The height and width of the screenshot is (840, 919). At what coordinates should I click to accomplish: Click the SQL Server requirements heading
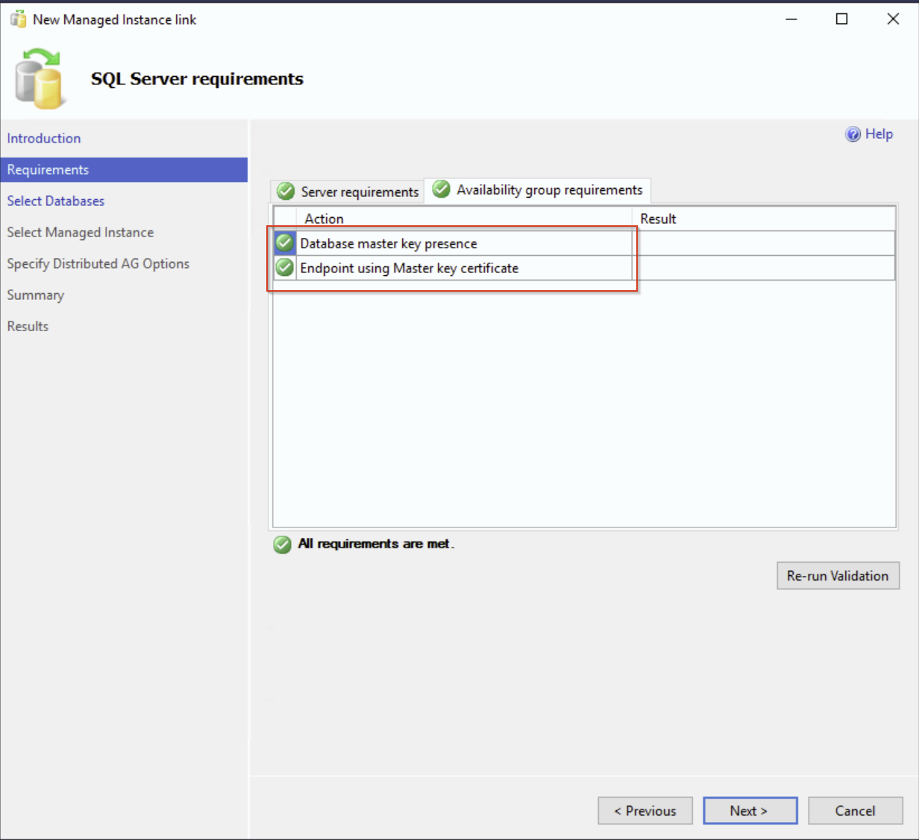(x=197, y=79)
